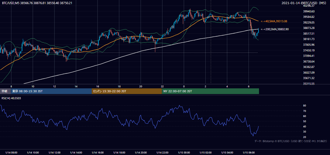Click the RSI axis level 20
Image resolution: width=330 pixels, height=155 pixels.
(x=304, y=137)
